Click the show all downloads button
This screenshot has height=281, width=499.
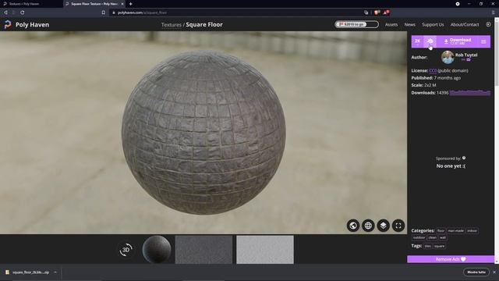click(x=476, y=272)
